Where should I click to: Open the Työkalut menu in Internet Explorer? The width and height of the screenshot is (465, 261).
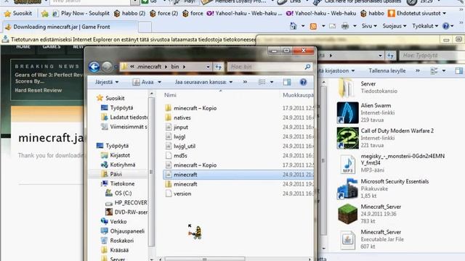pyautogui.click(x=425, y=26)
